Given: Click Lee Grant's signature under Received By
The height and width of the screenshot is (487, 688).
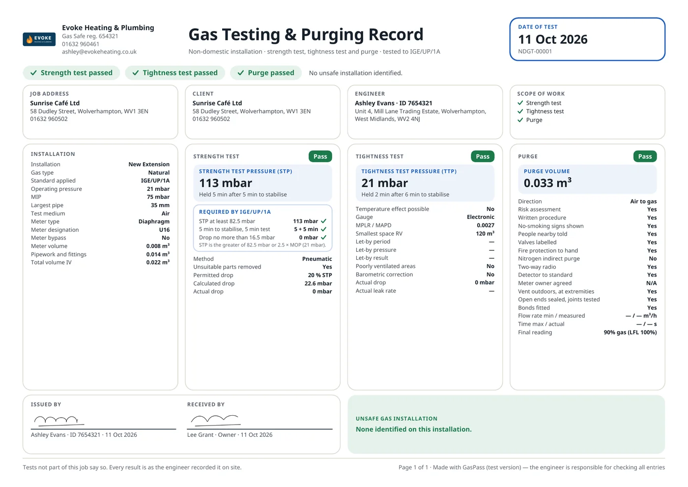Looking at the screenshot, I should [x=216, y=420].
